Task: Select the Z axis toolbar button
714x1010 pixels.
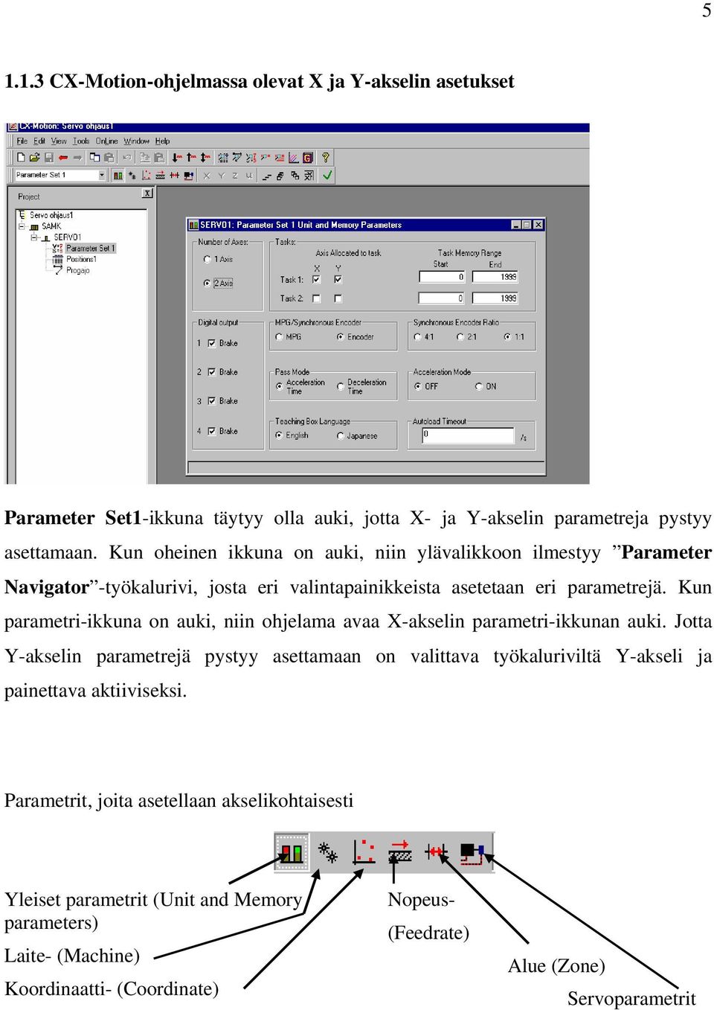Action: click(235, 176)
